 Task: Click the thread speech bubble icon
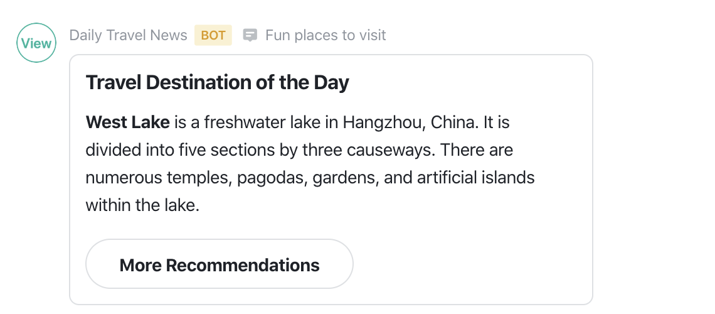point(250,35)
